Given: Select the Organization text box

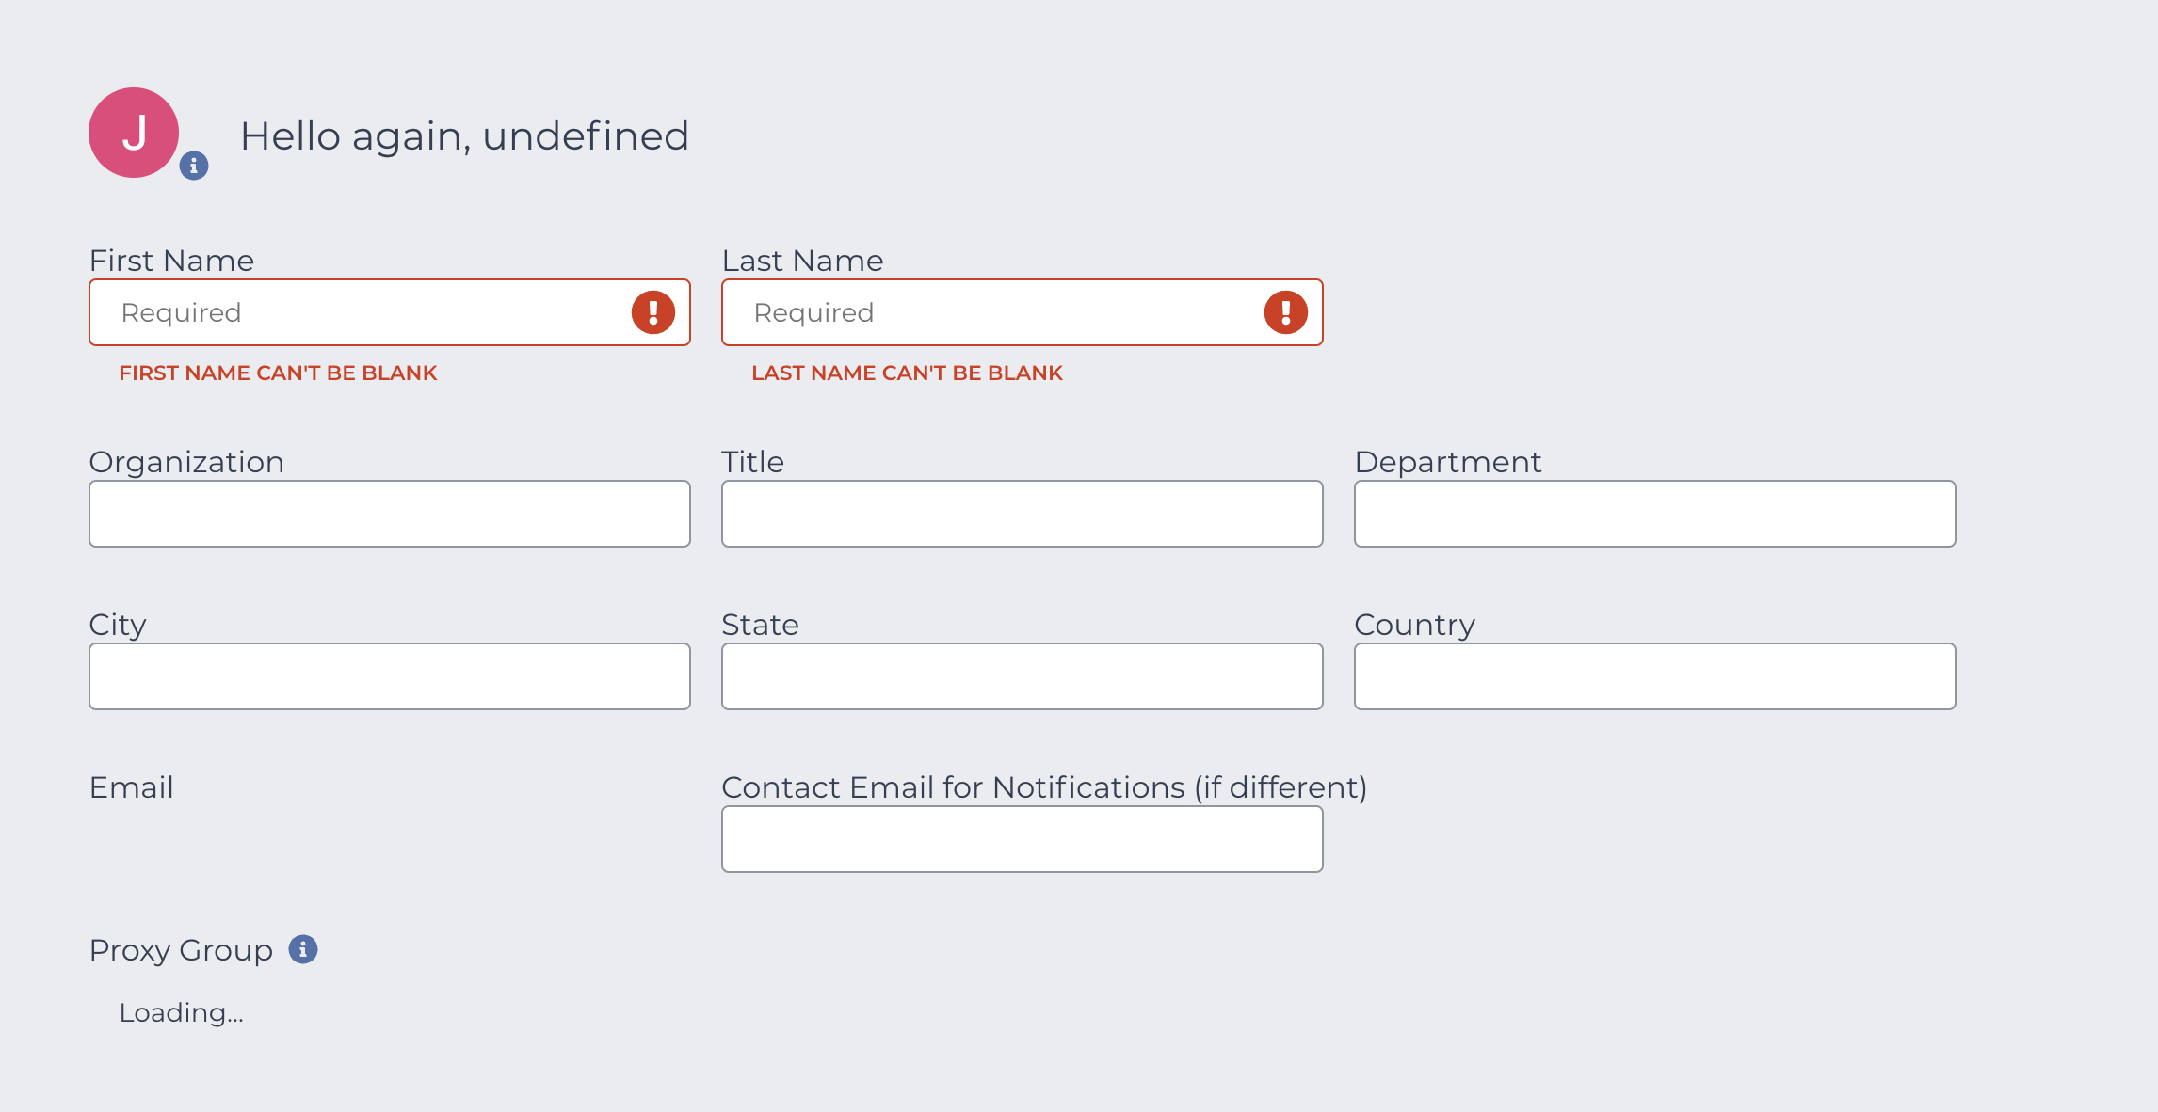Looking at the screenshot, I should [x=390, y=514].
